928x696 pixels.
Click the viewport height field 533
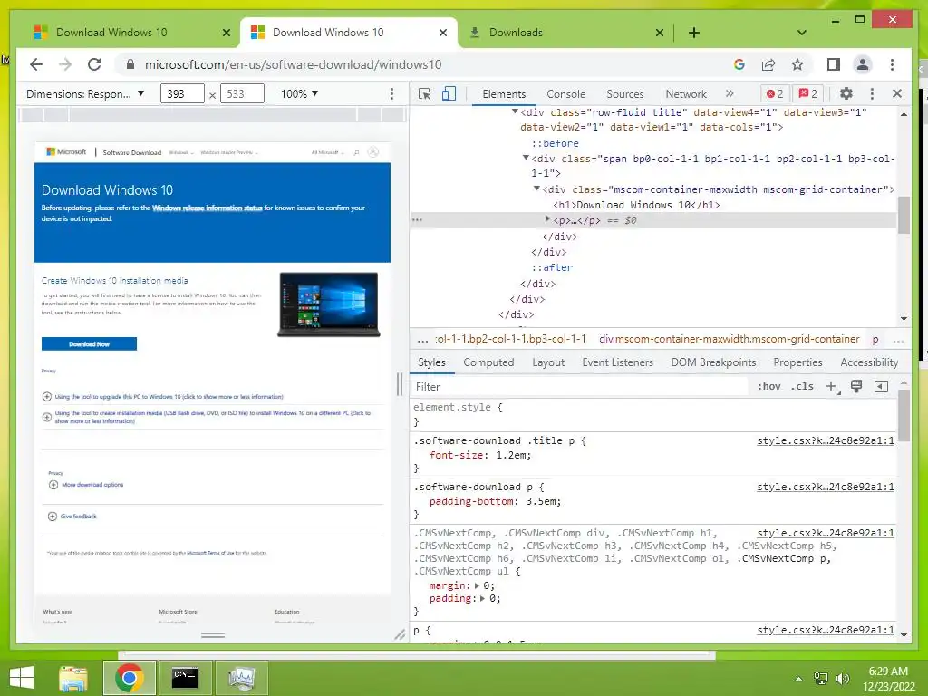click(242, 93)
